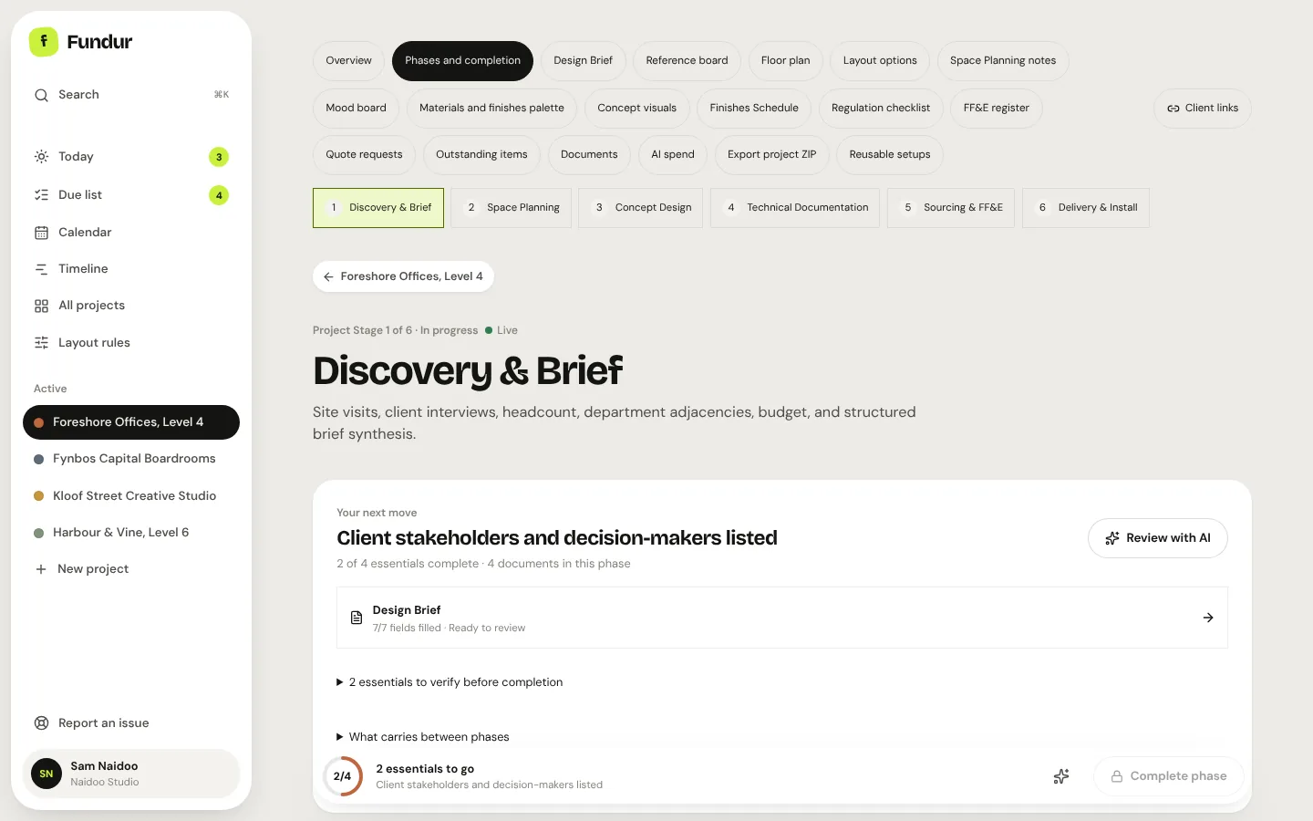Select phase 3 Concept Design
The image size is (1313, 821).
tap(640, 208)
